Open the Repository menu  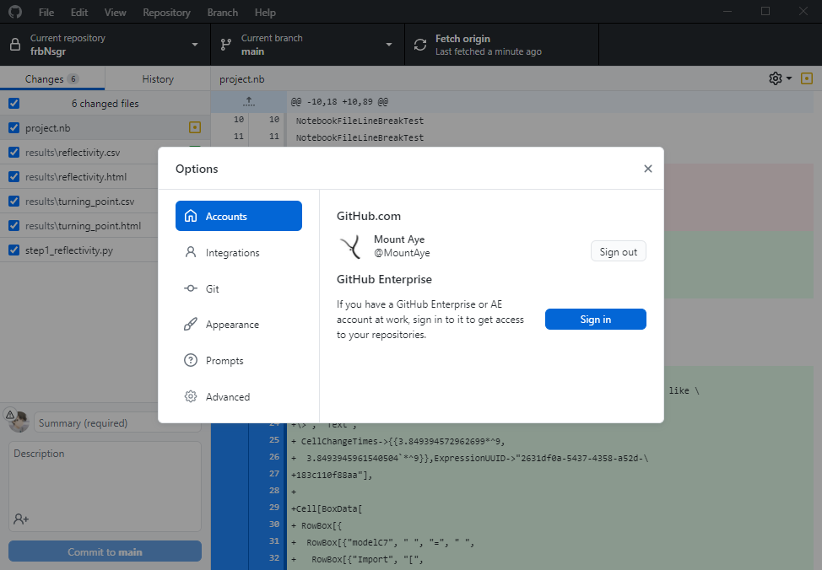click(x=166, y=13)
